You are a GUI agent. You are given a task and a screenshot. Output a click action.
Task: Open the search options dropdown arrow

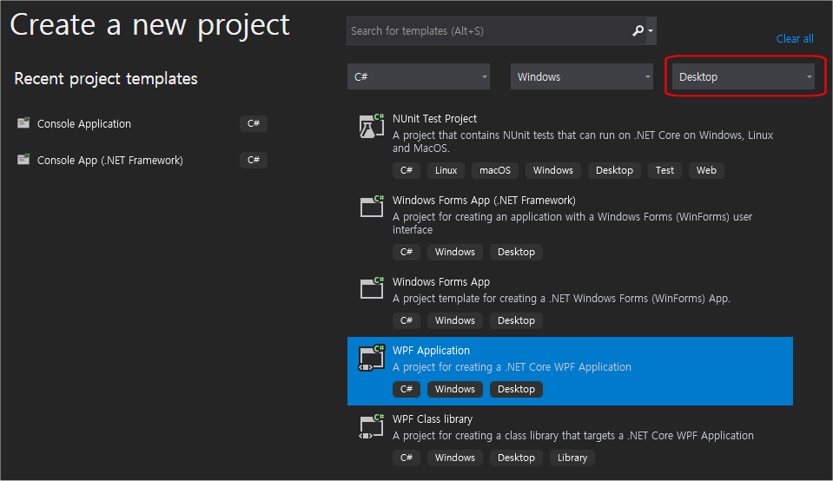click(651, 30)
